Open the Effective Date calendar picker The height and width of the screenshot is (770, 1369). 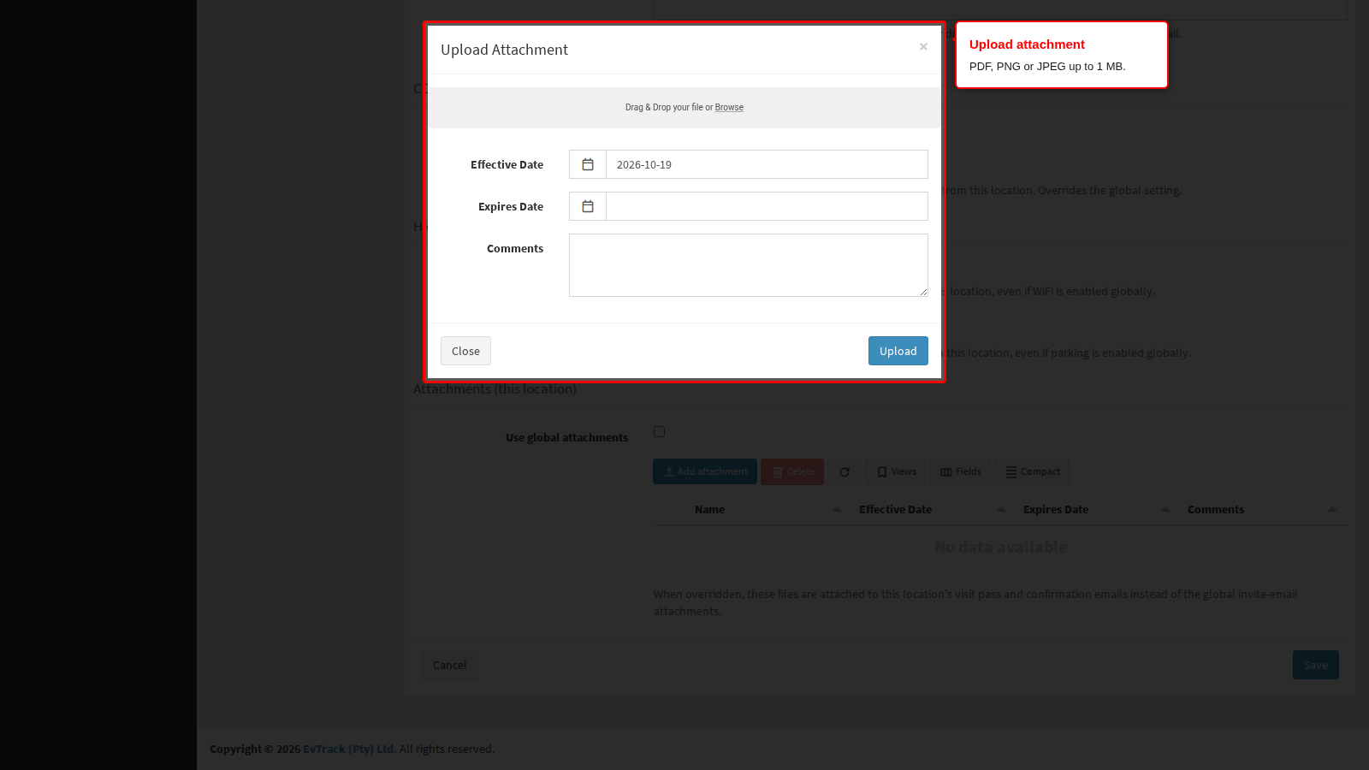588,164
